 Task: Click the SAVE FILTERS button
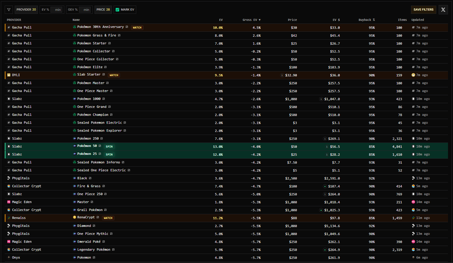(424, 9)
